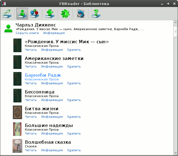Click the highlighted title Барнеби Радж
The width and height of the screenshot is (178, 156).
tap(43, 75)
